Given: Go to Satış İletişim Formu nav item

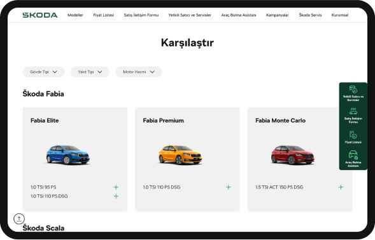Looking at the screenshot, I should 141,15.
